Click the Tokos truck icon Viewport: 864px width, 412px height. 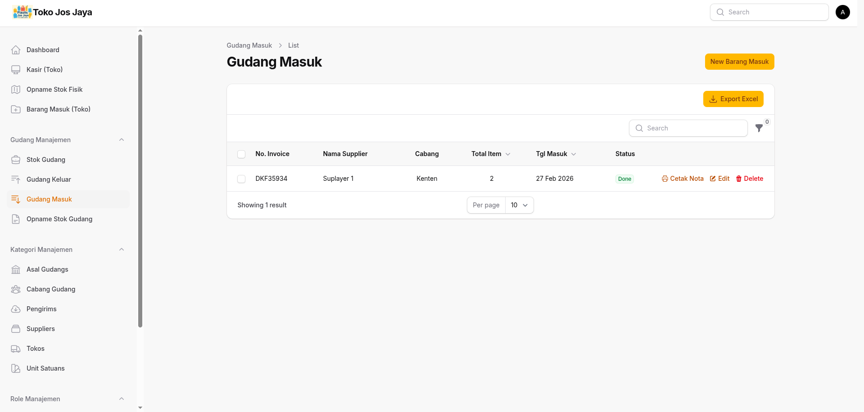click(x=16, y=349)
